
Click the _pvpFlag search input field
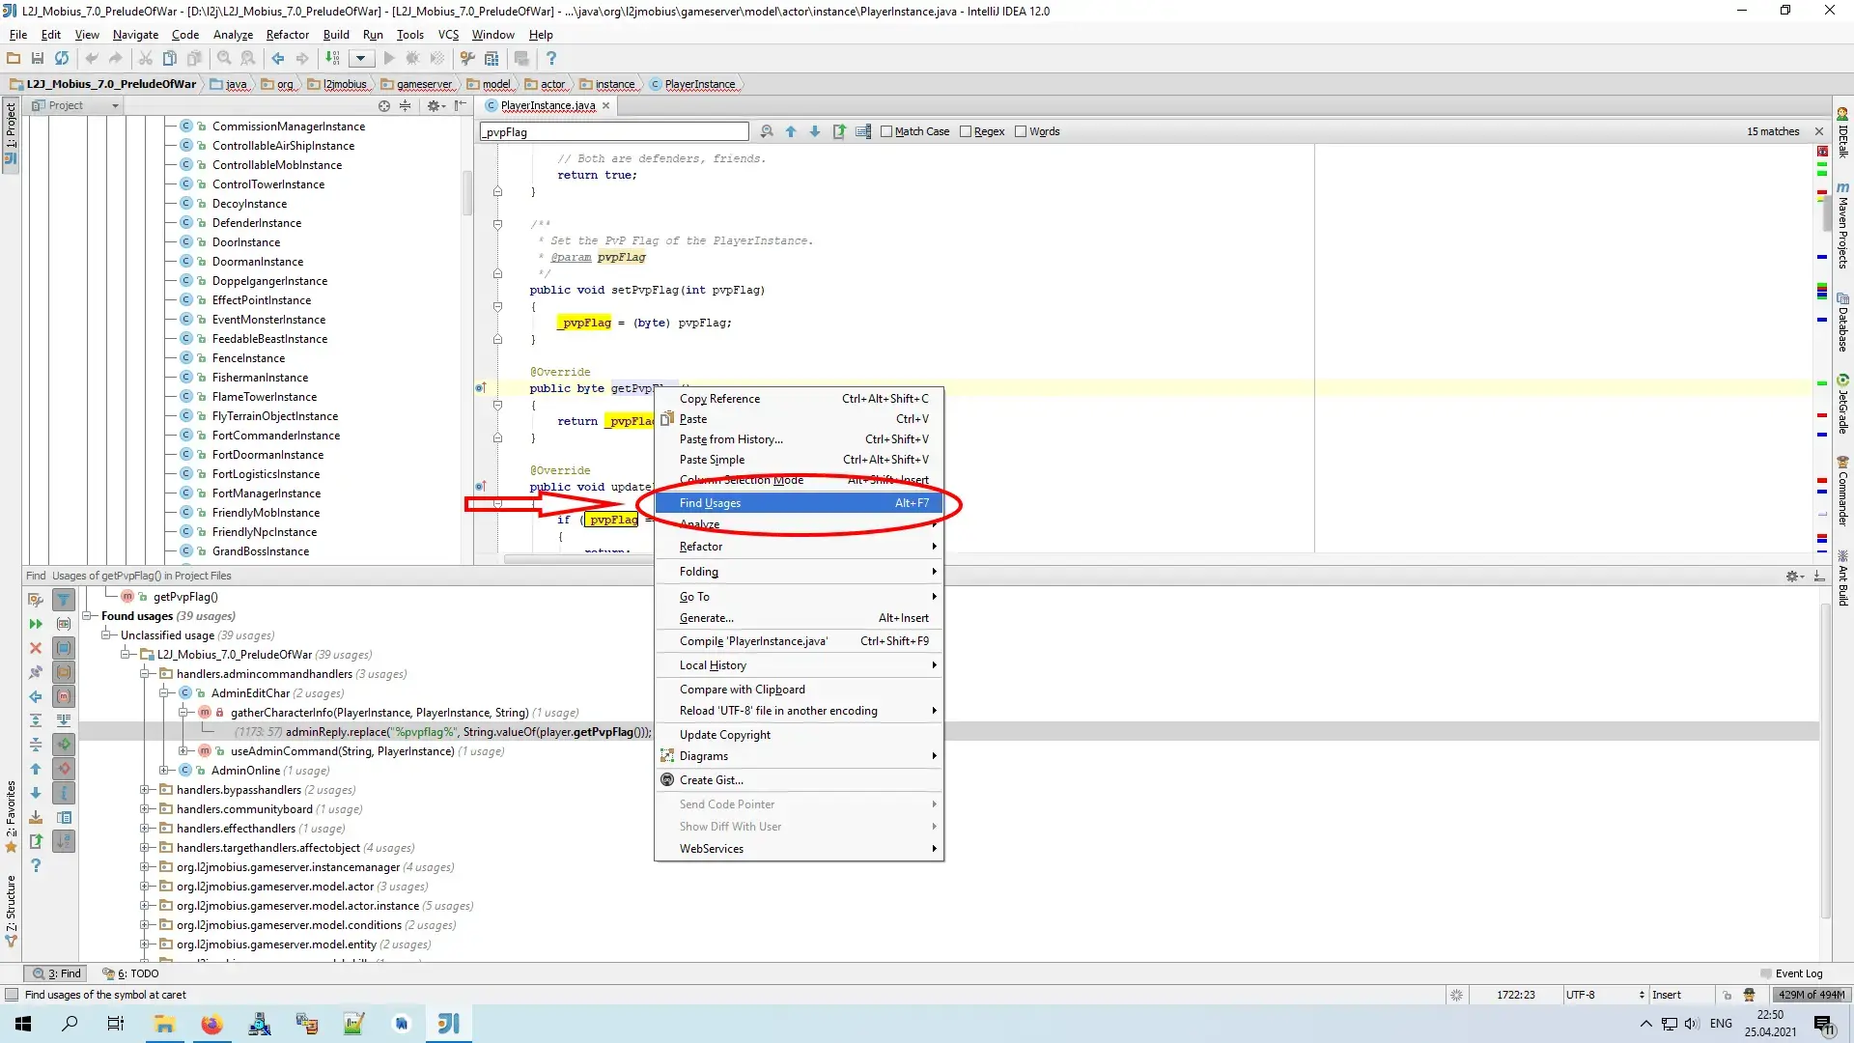(614, 132)
